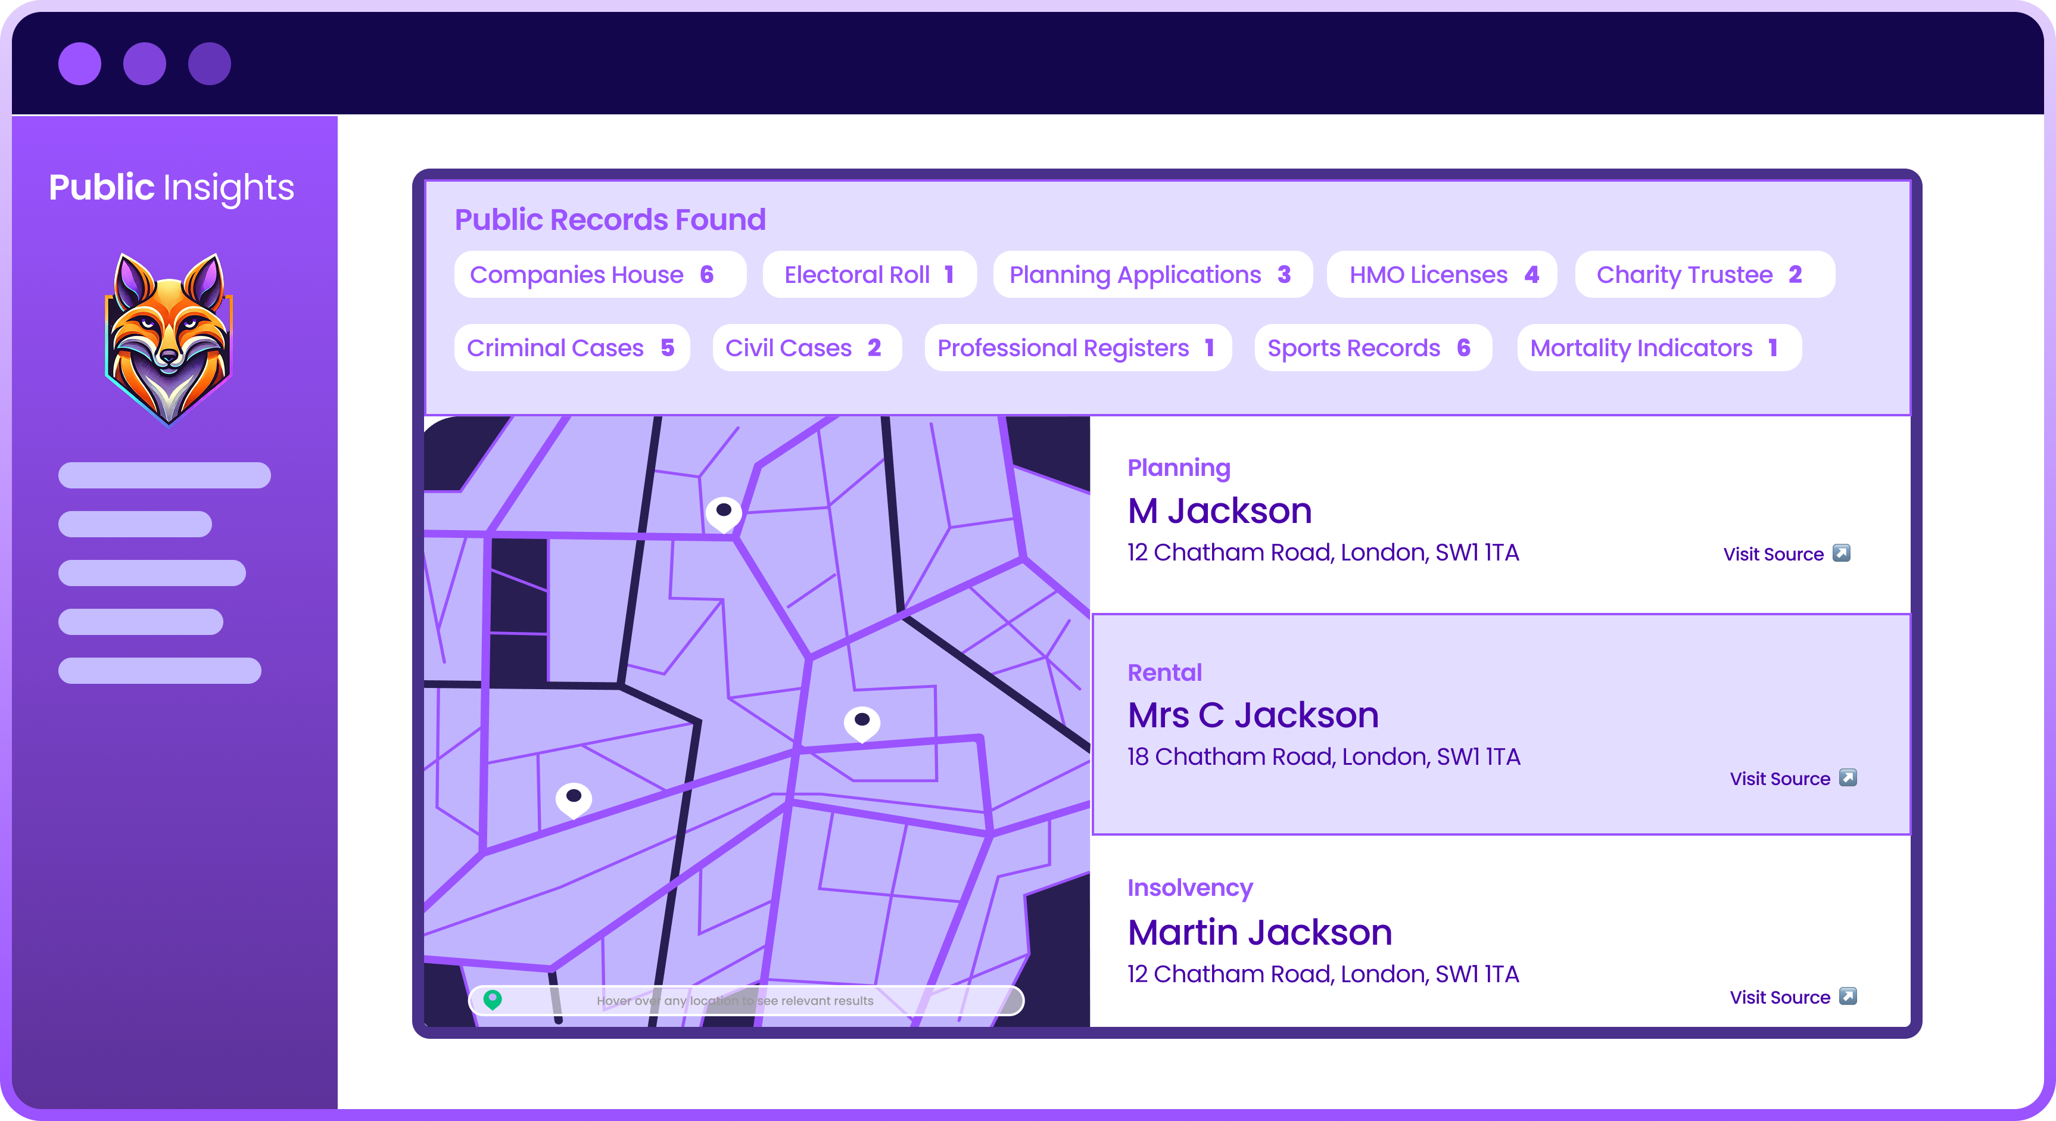Open the Martin Jackson result name

click(x=1260, y=932)
